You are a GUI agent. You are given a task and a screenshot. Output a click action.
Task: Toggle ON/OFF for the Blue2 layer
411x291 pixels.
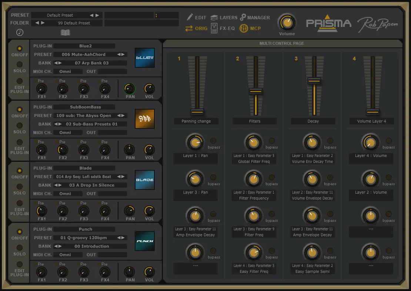19,48
